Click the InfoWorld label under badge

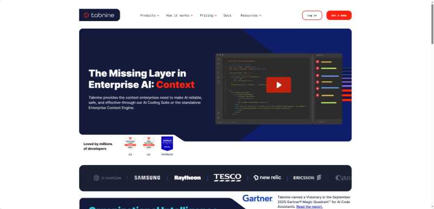[167, 154]
